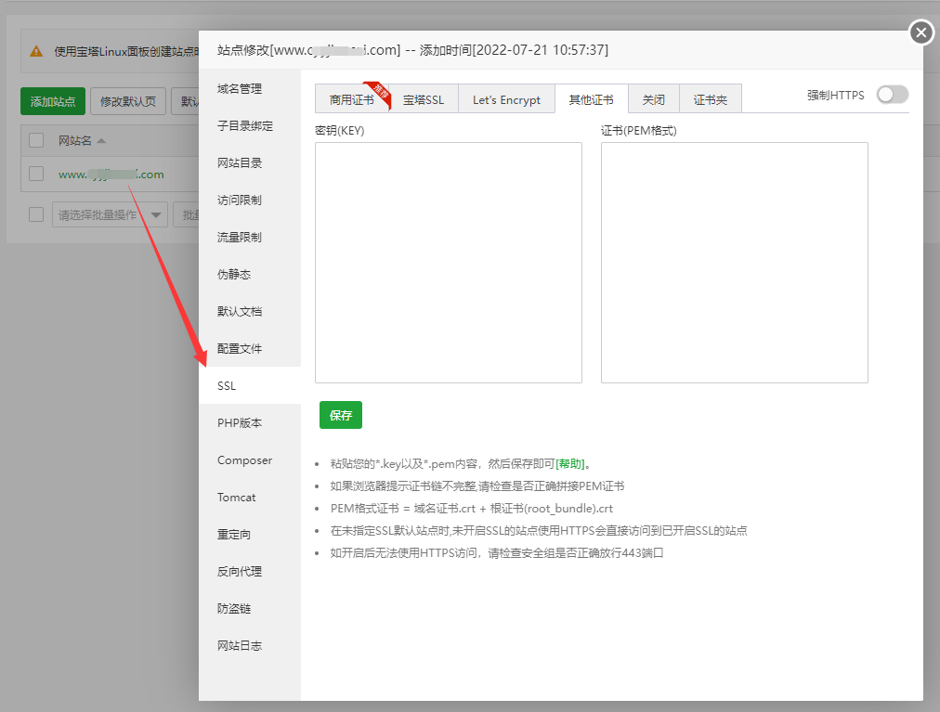940x712 pixels.
Task: Switch to Let's Encrypt tab
Action: click(506, 99)
